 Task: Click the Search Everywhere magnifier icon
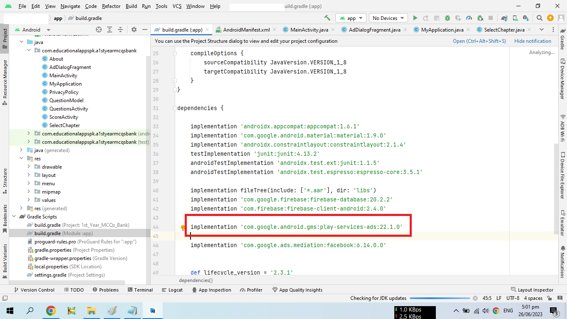click(x=540, y=18)
